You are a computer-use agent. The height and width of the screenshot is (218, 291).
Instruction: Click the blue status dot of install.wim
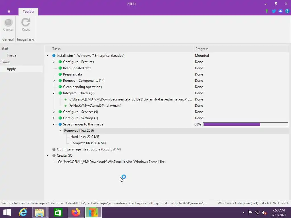(x=54, y=56)
